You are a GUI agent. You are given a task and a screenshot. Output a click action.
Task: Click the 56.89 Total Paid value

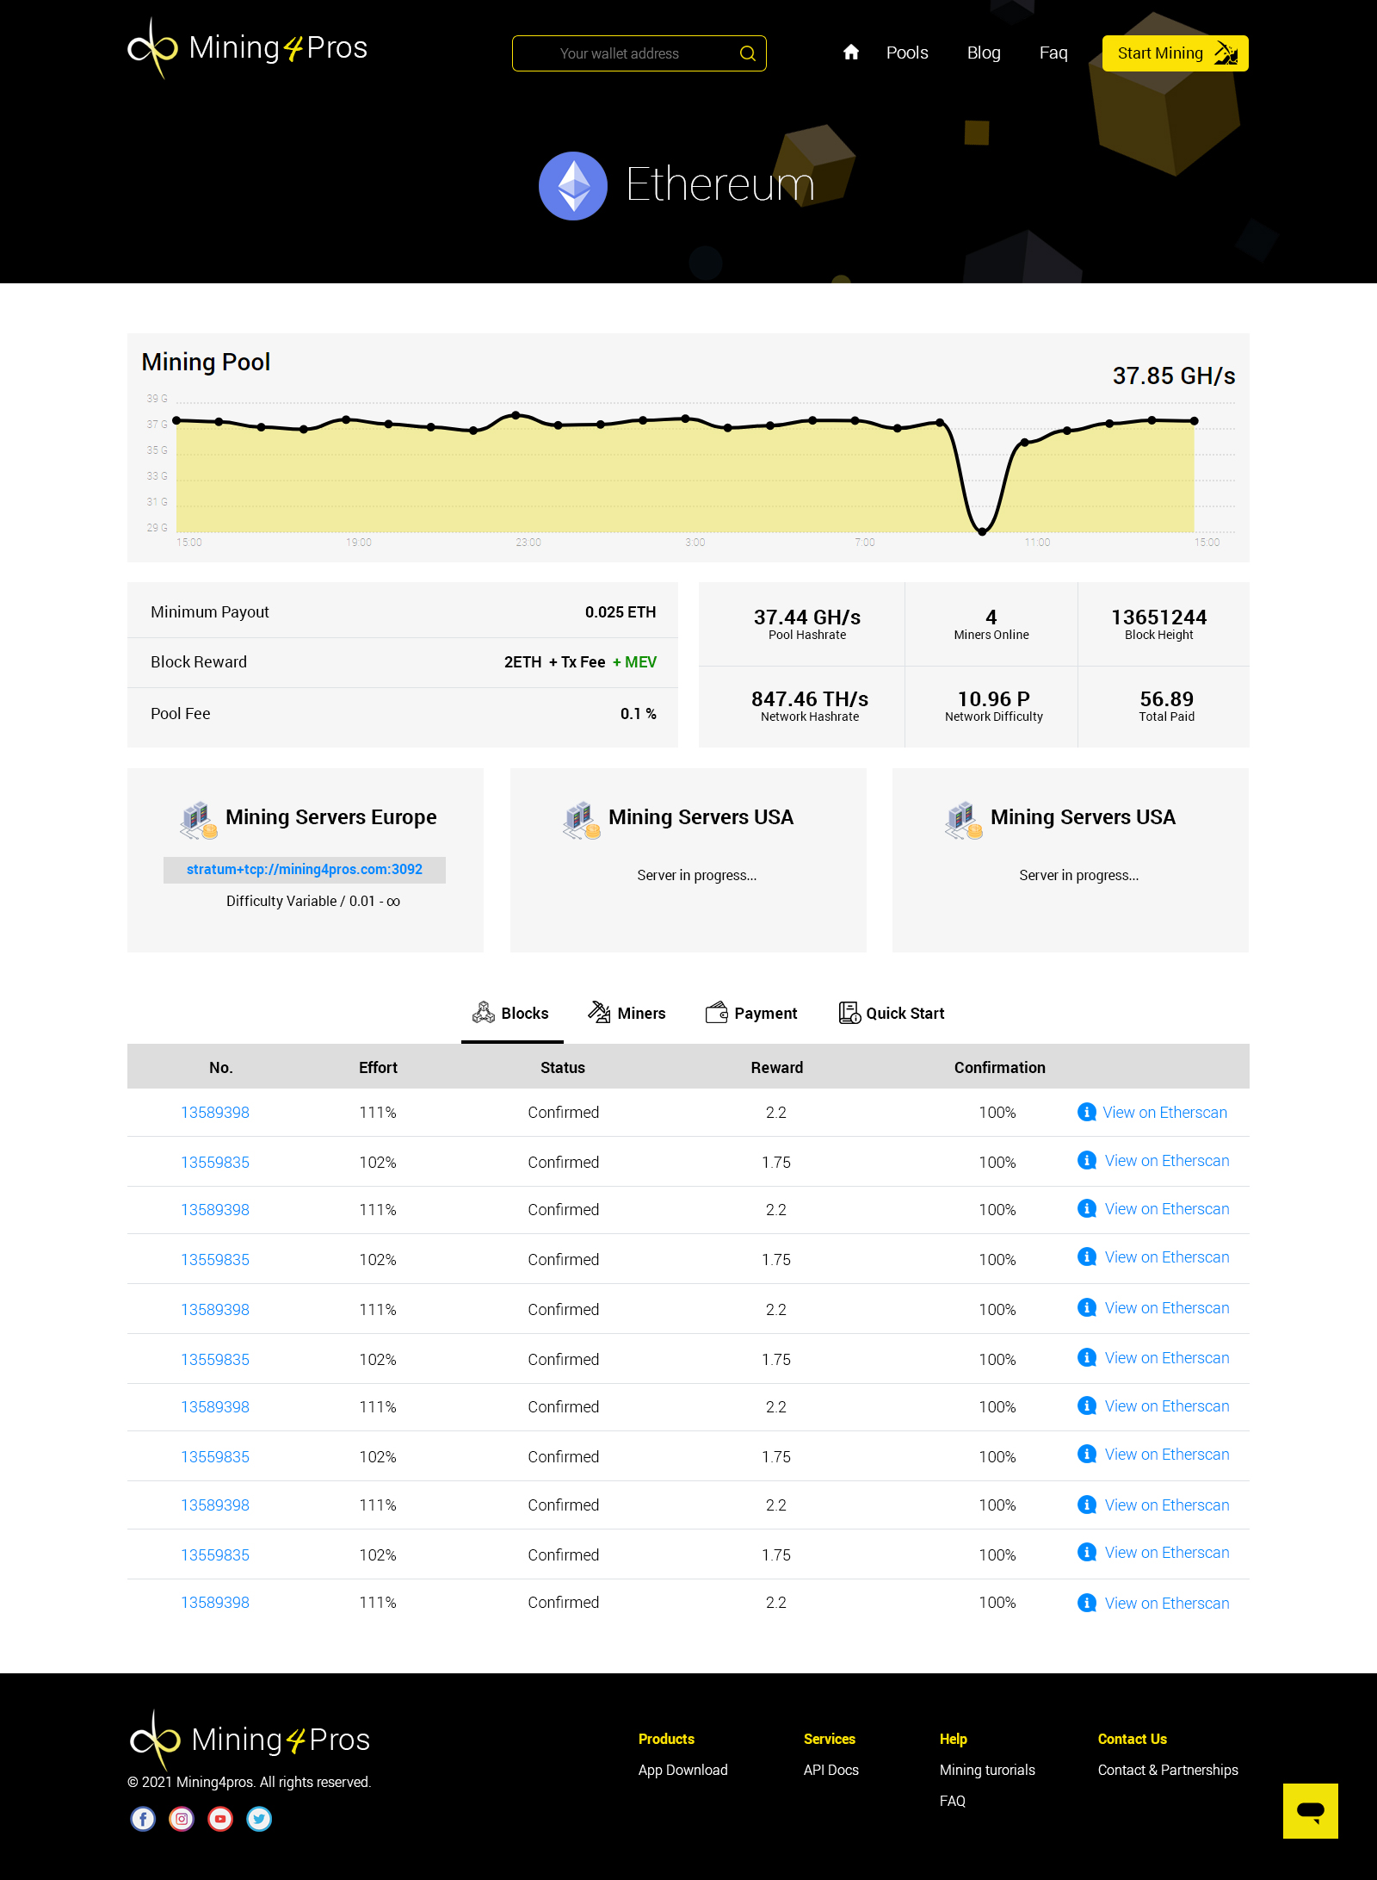tap(1166, 699)
